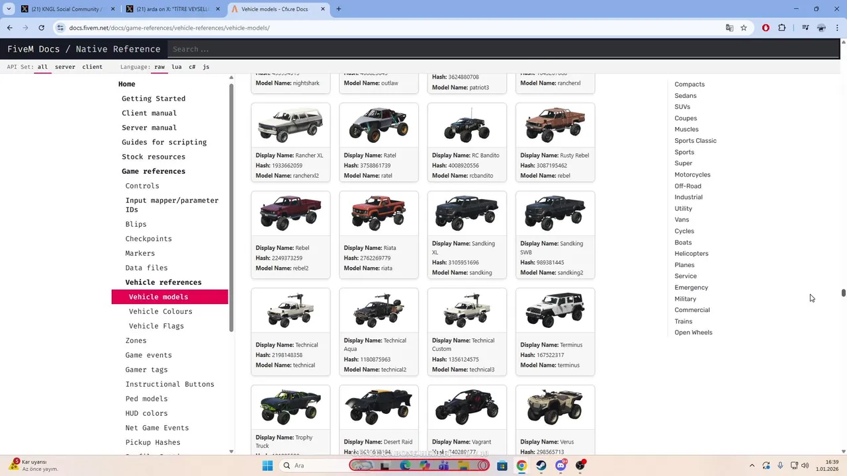Select the Rusty Rebel vehicle image
This screenshot has height=476, width=847.
(555, 124)
